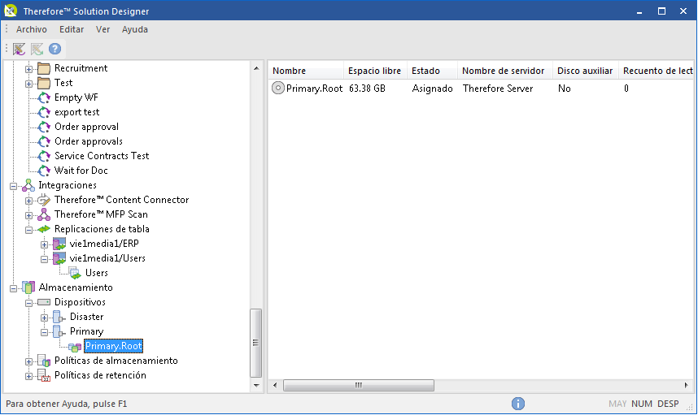698x415 pixels.
Task: Expand the Recruitment folder
Action: pyautogui.click(x=28, y=69)
